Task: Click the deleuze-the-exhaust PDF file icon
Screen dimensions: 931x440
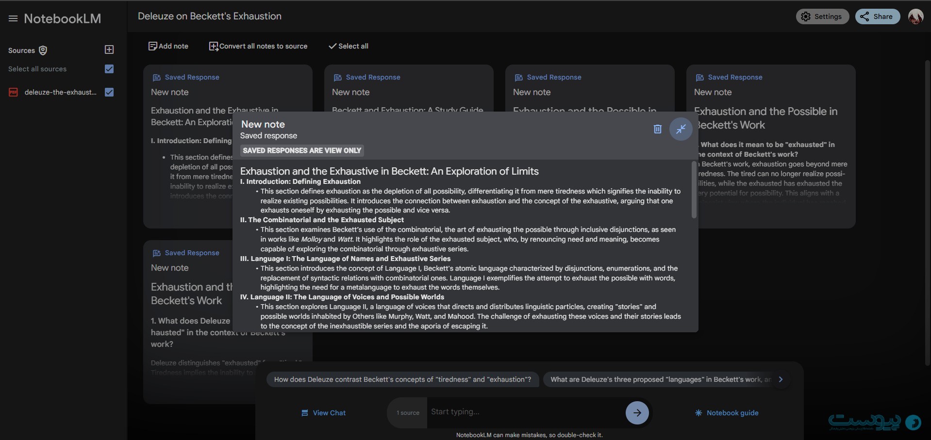Action: [x=13, y=92]
